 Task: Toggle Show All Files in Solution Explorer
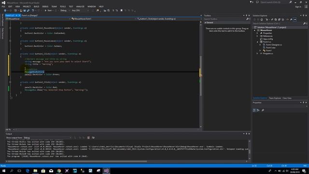tap(283, 19)
